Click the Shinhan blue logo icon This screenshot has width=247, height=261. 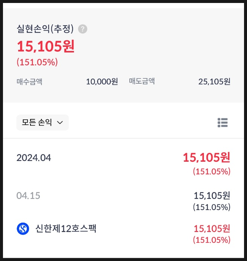click(23, 229)
